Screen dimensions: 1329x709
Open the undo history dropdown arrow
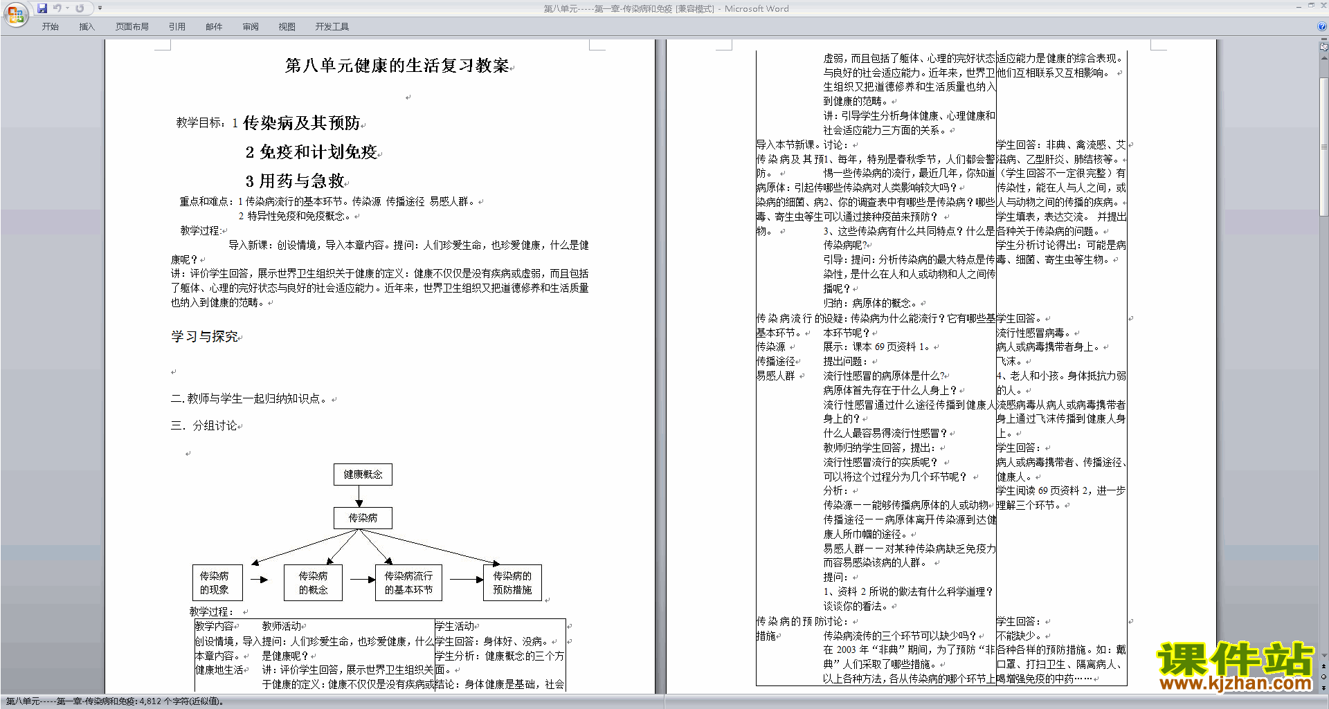(67, 8)
